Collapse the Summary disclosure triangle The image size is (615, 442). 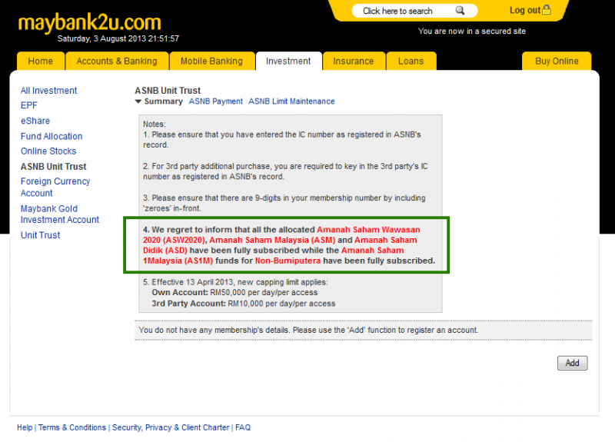(138, 101)
